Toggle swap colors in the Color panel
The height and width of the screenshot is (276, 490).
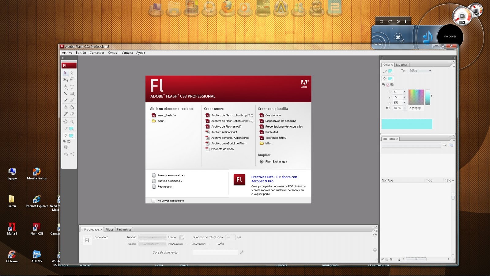[392, 85]
